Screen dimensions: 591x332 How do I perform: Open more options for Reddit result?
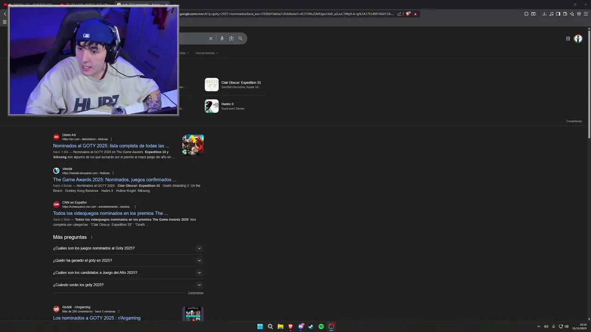(119, 312)
